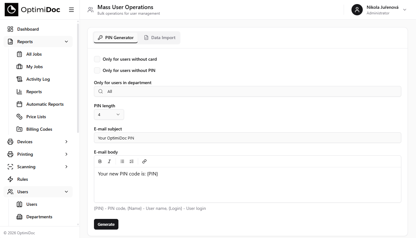Open the Rules section in sidebar

38,179
